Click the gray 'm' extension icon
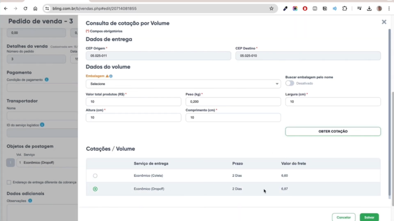Screen dimensions: 394x221 click(x=315, y=8)
